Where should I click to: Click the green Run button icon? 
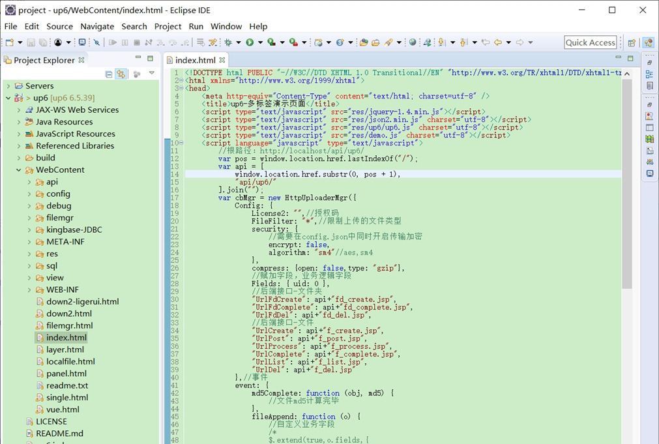tap(250, 42)
